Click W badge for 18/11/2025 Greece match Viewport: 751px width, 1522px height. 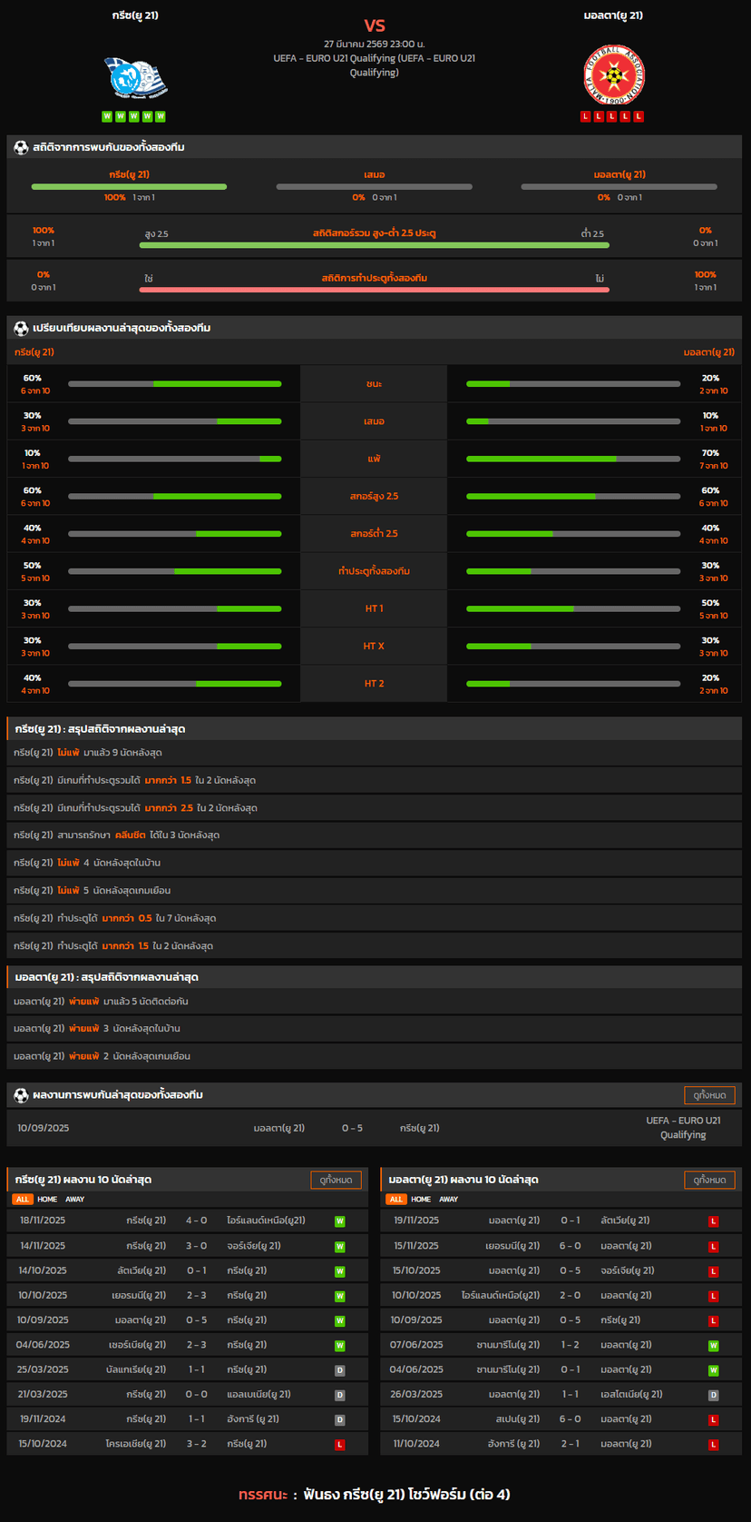[340, 1221]
